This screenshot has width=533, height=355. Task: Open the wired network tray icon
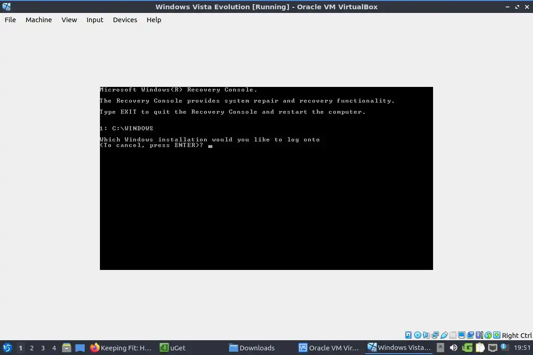pos(493,348)
